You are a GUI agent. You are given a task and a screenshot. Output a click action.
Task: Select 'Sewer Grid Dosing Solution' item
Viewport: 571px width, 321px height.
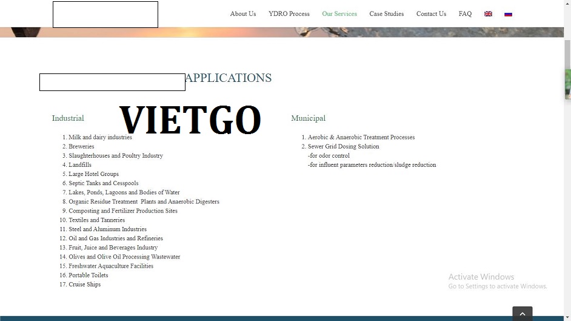344,146
